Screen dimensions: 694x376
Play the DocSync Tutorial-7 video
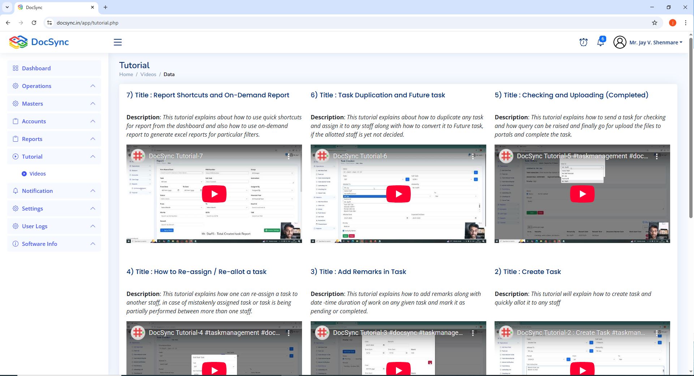click(x=214, y=194)
